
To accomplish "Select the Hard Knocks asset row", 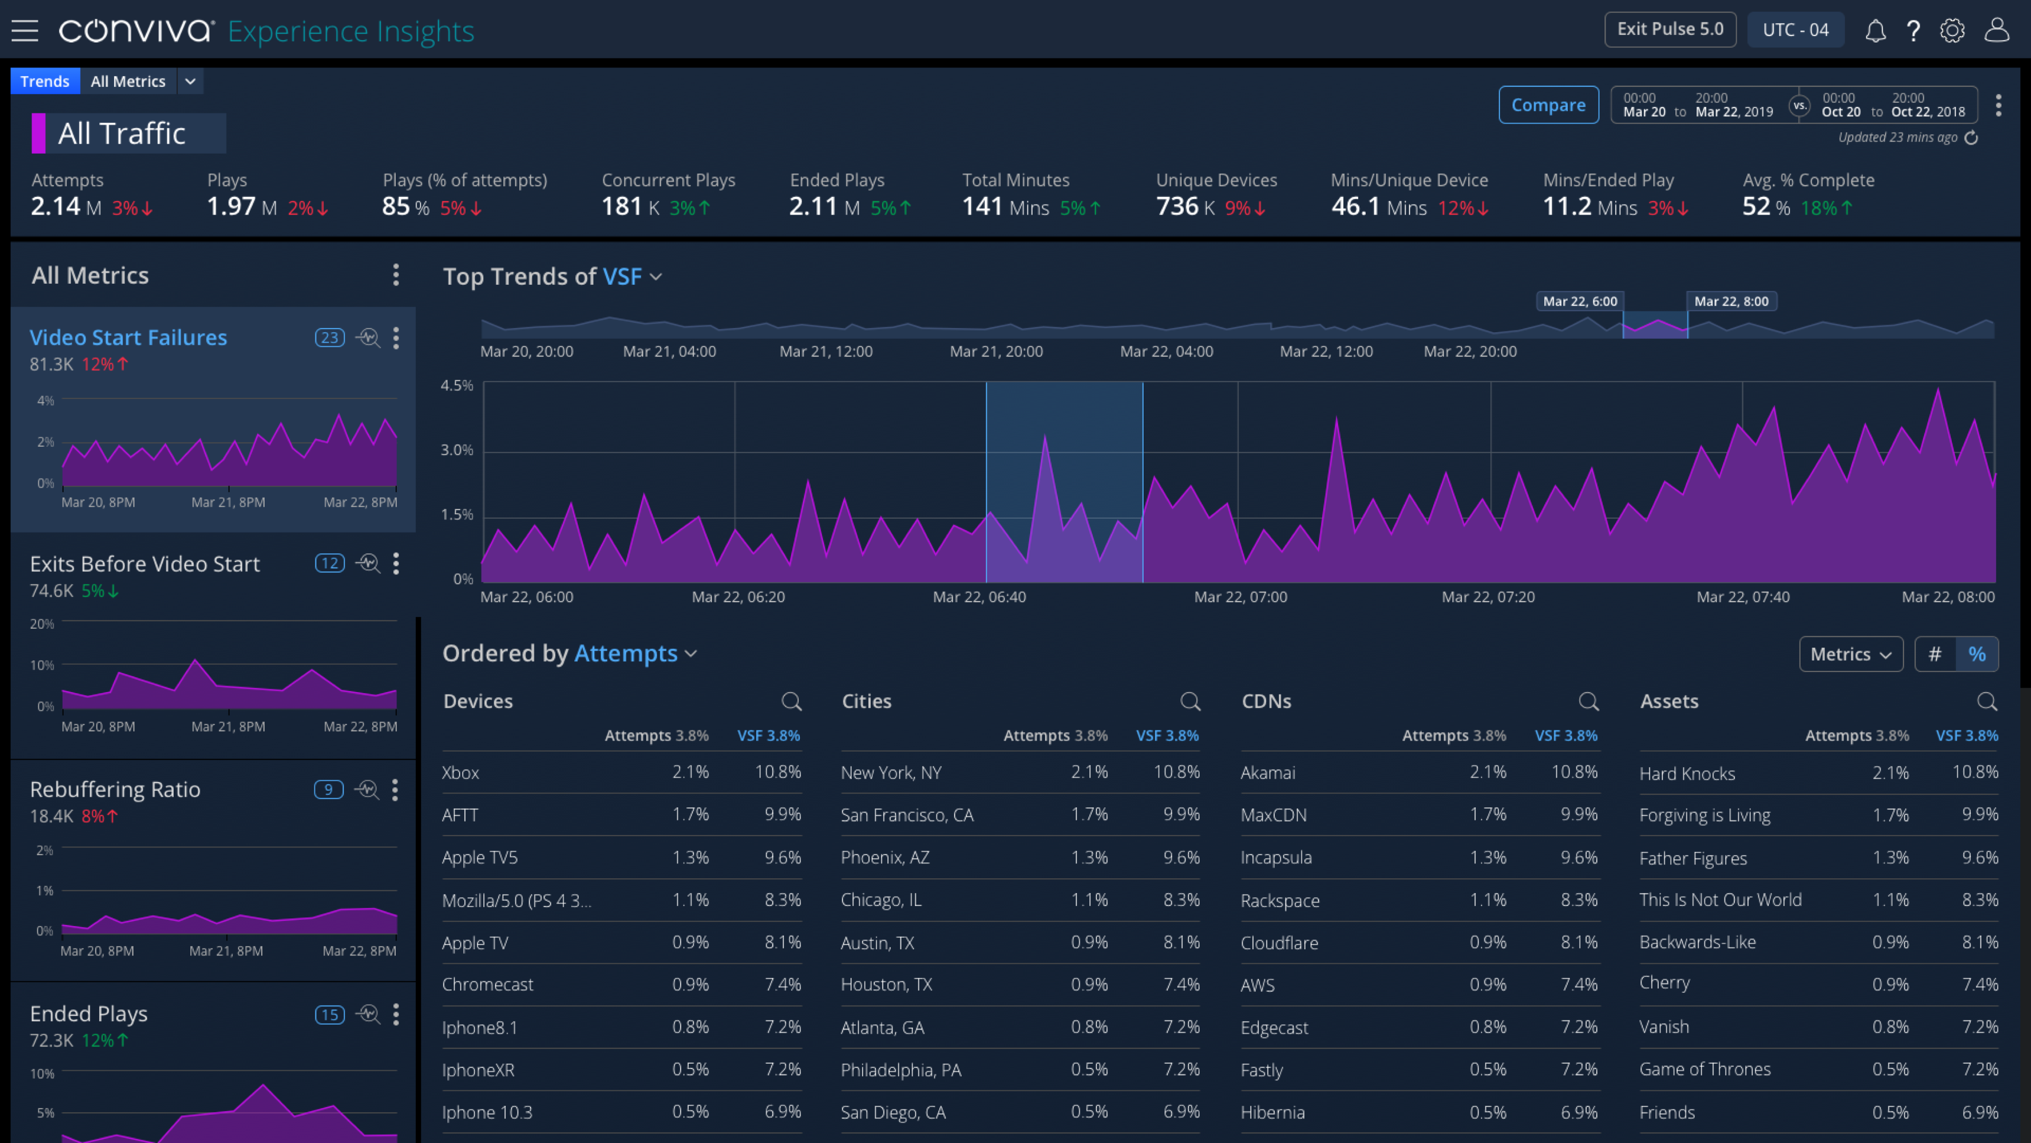I will click(1819, 773).
